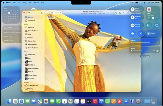The height and width of the screenshot is (106, 163).
Task: Open the Lake album
Action: pyautogui.click(x=33, y=58)
